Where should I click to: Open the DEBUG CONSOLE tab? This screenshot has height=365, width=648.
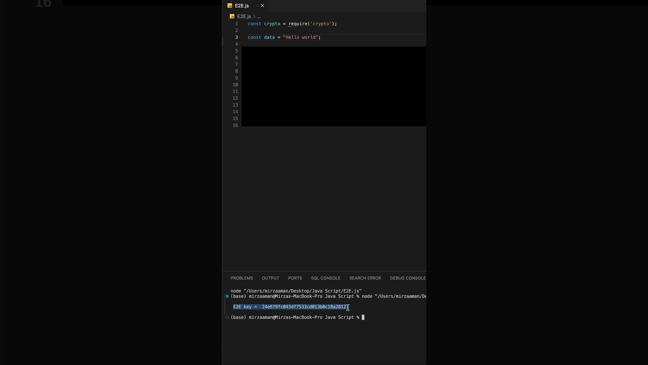[x=408, y=278]
